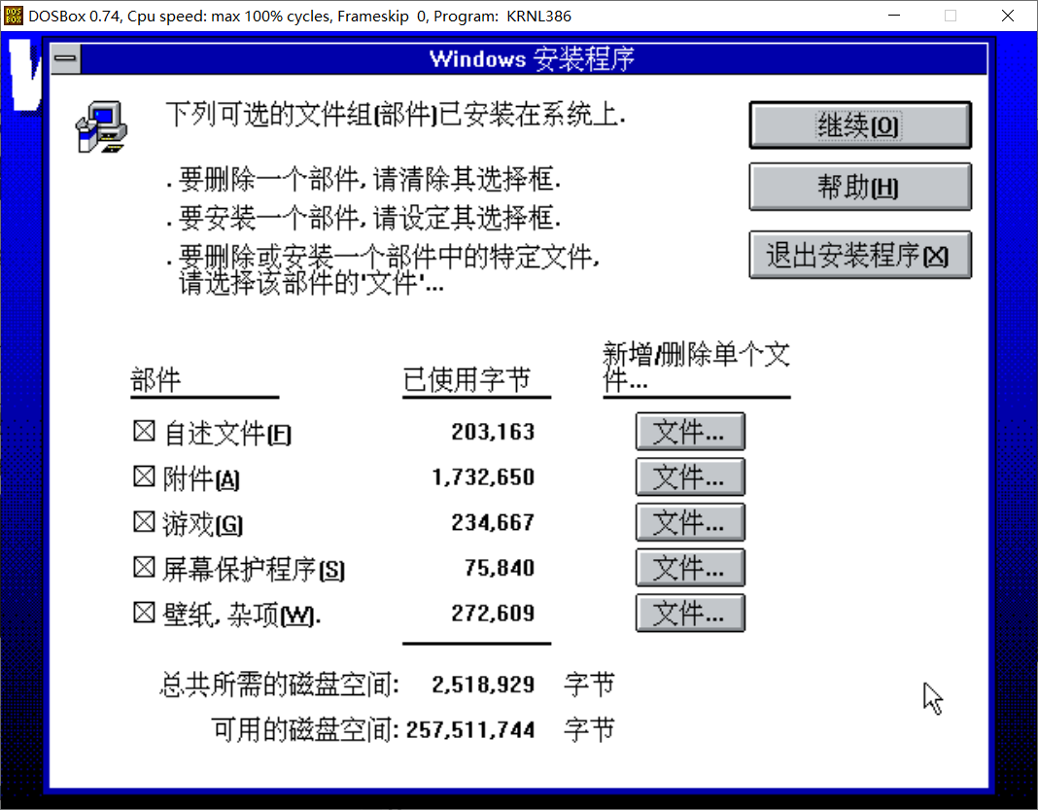The height and width of the screenshot is (810, 1038).
Task: Open 文件... for 壁纸, 杂项 row
Action: [690, 614]
